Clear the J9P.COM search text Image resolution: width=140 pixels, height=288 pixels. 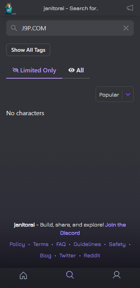point(126,28)
